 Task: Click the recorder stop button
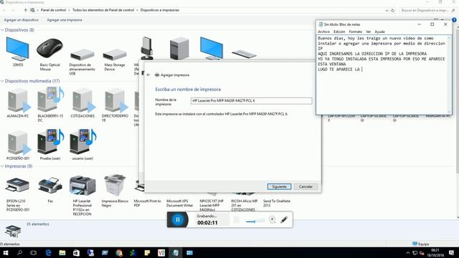pyautogui.click(x=237, y=220)
